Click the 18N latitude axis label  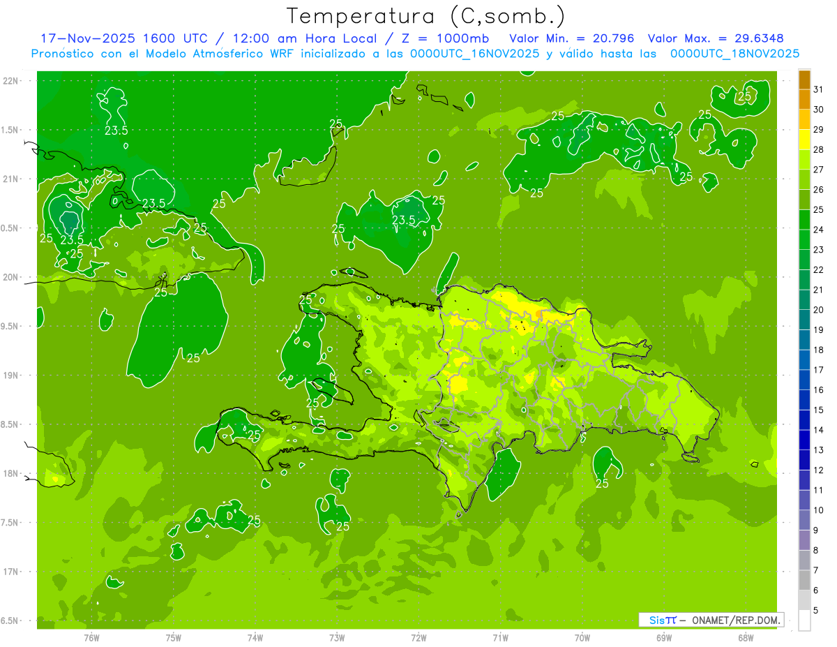[12, 473]
